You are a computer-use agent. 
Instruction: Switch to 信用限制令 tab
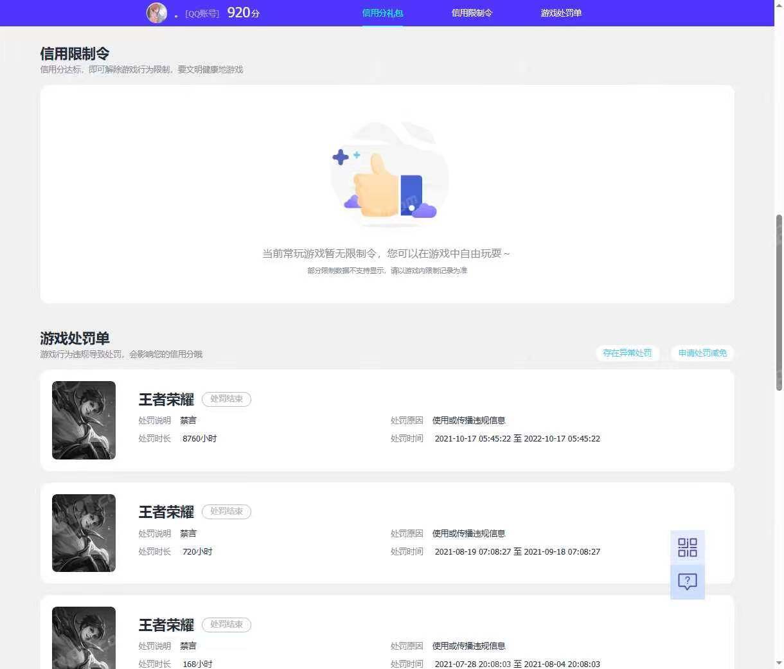[x=472, y=13]
